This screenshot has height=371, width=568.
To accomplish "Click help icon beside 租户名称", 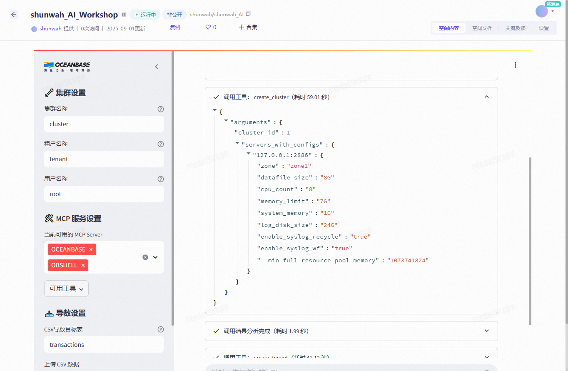I will [161, 144].
